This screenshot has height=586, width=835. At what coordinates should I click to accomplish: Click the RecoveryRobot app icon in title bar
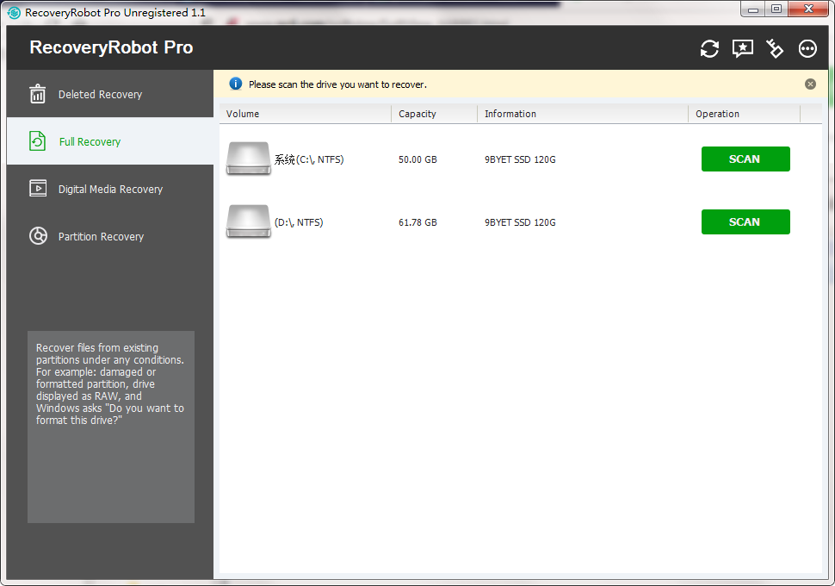[15, 12]
